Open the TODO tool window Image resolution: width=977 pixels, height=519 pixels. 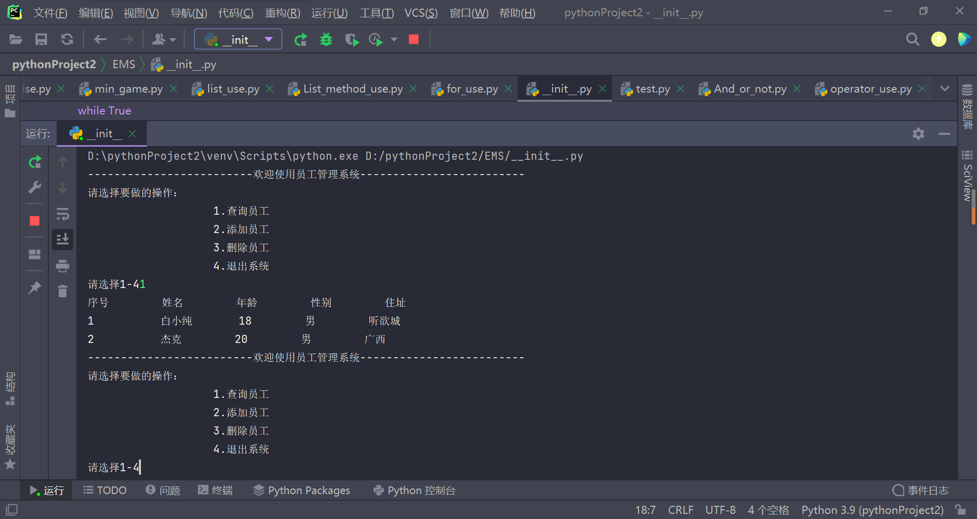coord(105,491)
